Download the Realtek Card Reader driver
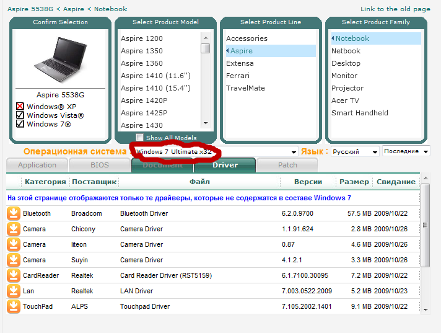This screenshot has width=441, height=333. pyautogui.click(x=14, y=275)
